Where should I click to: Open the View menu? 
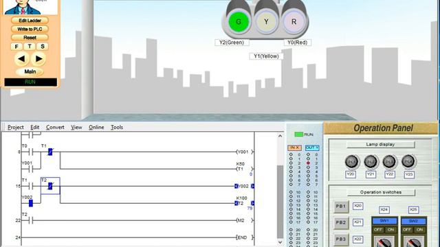coord(76,127)
